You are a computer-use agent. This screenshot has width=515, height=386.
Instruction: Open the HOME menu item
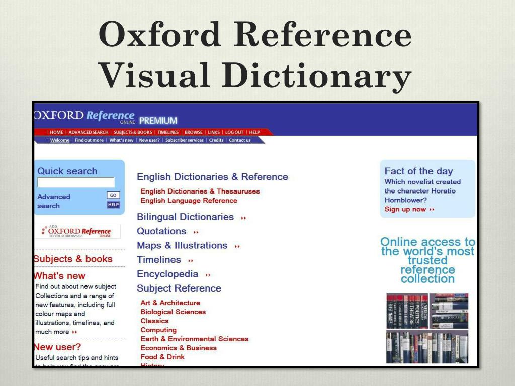point(56,132)
